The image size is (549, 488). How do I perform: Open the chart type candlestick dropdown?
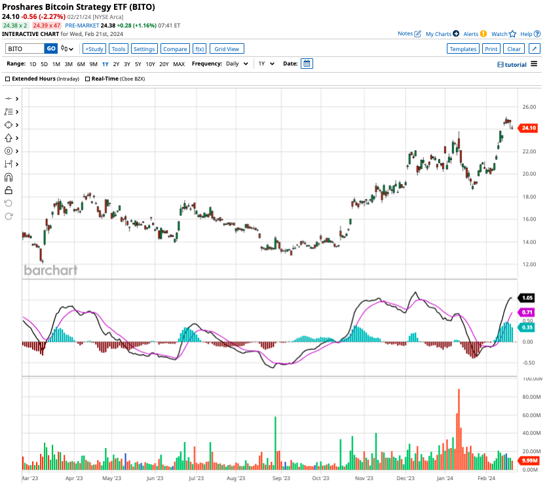(x=67, y=48)
